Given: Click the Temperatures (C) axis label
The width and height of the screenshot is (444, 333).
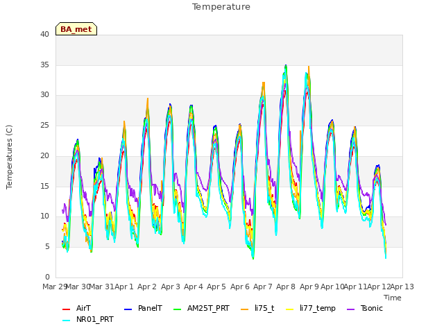Looking at the screenshot, I should [x=9, y=157].
